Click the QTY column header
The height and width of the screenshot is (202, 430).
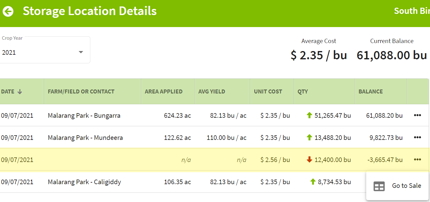pyautogui.click(x=303, y=92)
